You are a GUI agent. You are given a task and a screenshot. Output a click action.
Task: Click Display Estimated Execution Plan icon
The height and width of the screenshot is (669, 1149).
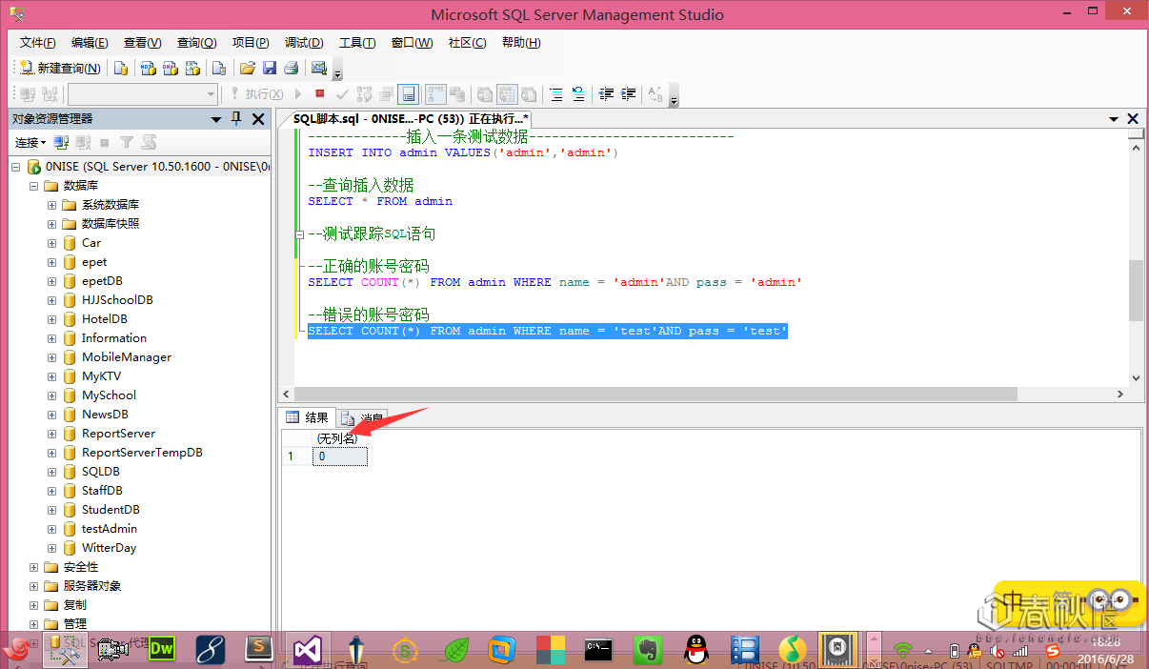[364, 94]
